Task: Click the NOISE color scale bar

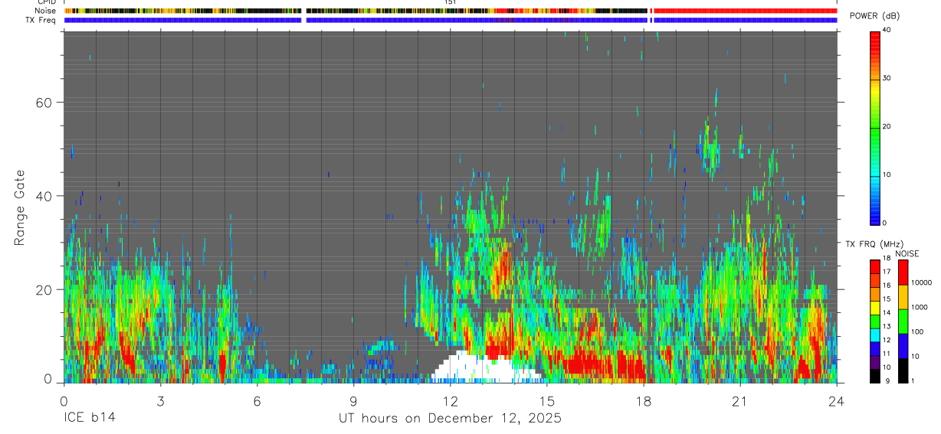Action: click(903, 321)
